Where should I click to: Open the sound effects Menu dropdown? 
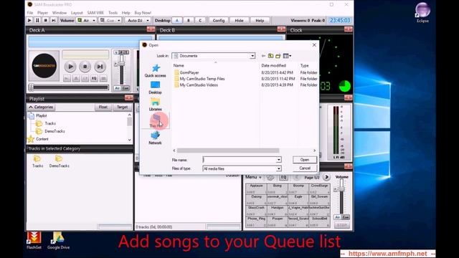(x=253, y=177)
